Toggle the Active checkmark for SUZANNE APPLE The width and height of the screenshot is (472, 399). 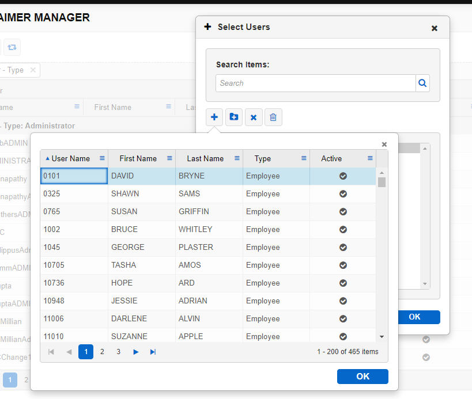click(342, 336)
